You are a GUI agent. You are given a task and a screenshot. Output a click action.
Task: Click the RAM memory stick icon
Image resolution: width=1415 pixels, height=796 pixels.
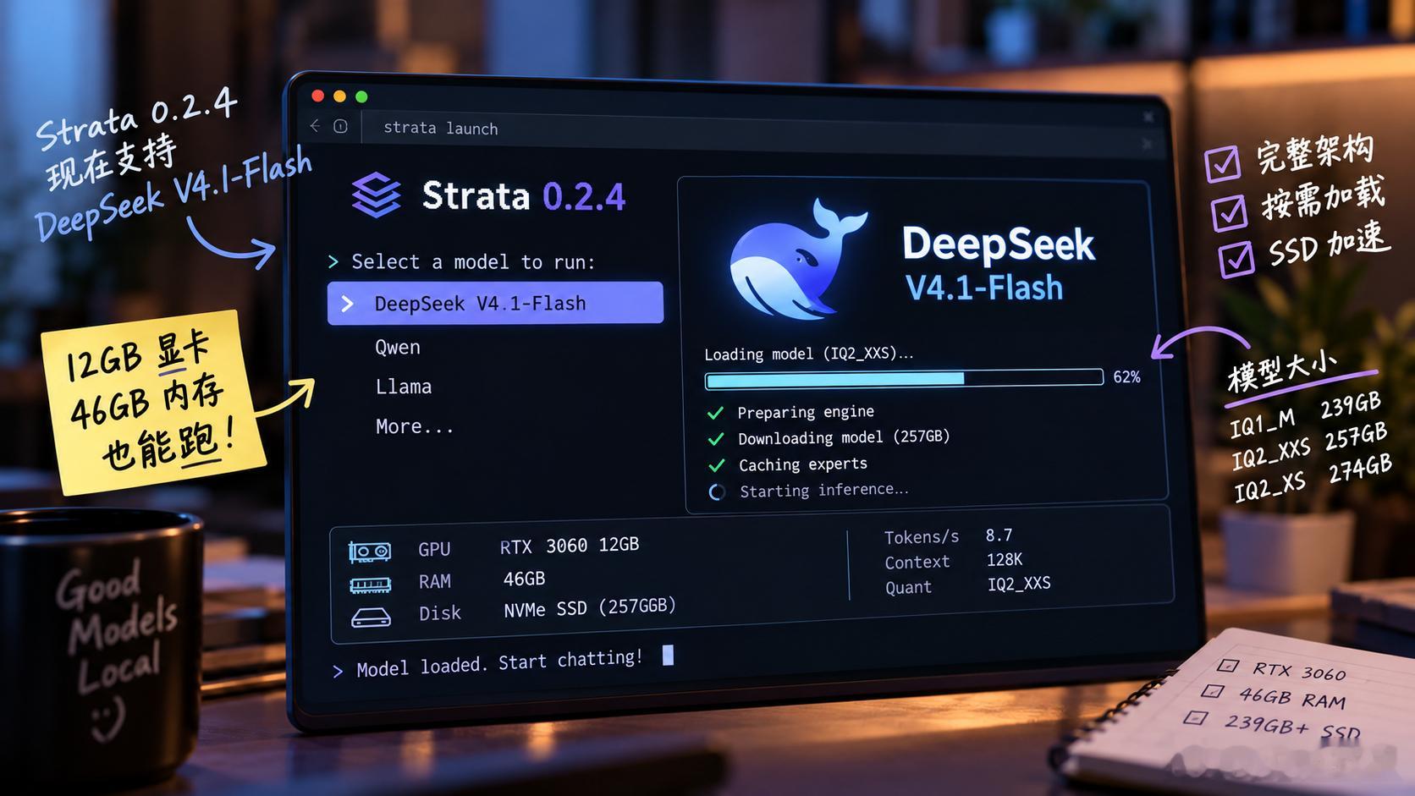(x=371, y=585)
